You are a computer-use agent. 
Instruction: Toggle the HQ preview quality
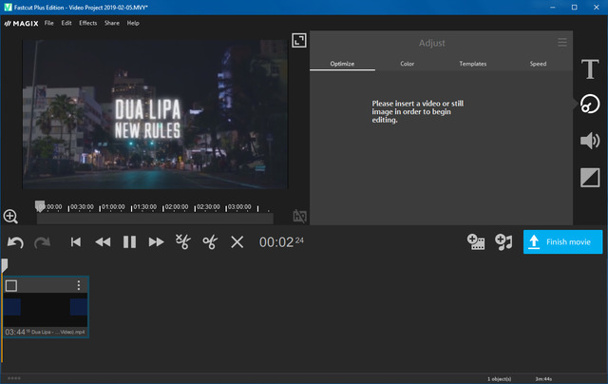click(300, 216)
